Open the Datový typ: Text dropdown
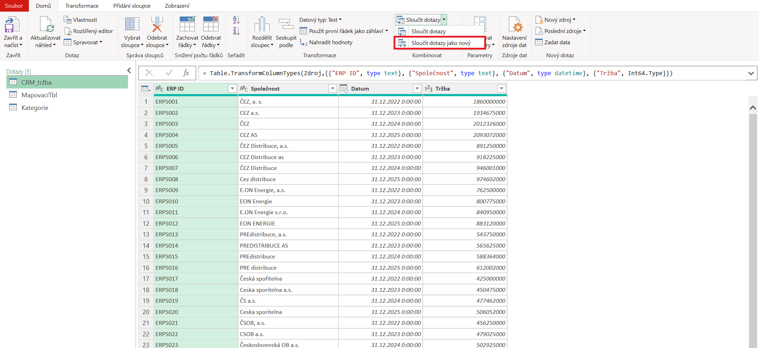The image size is (759, 348). [320, 20]
